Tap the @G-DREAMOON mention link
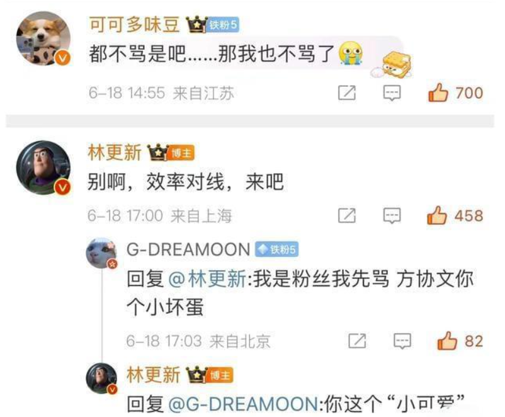 [244, 404]
